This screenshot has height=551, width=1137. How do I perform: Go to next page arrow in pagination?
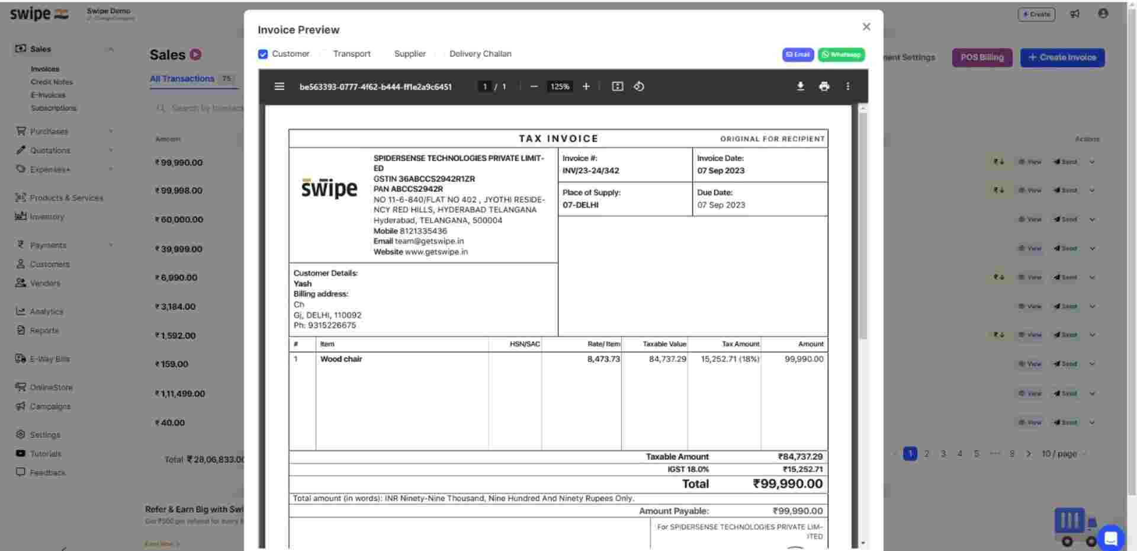click(x=1029, y=454)
